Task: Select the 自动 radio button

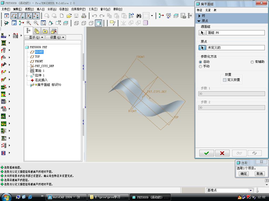Action: coord(200,62)
